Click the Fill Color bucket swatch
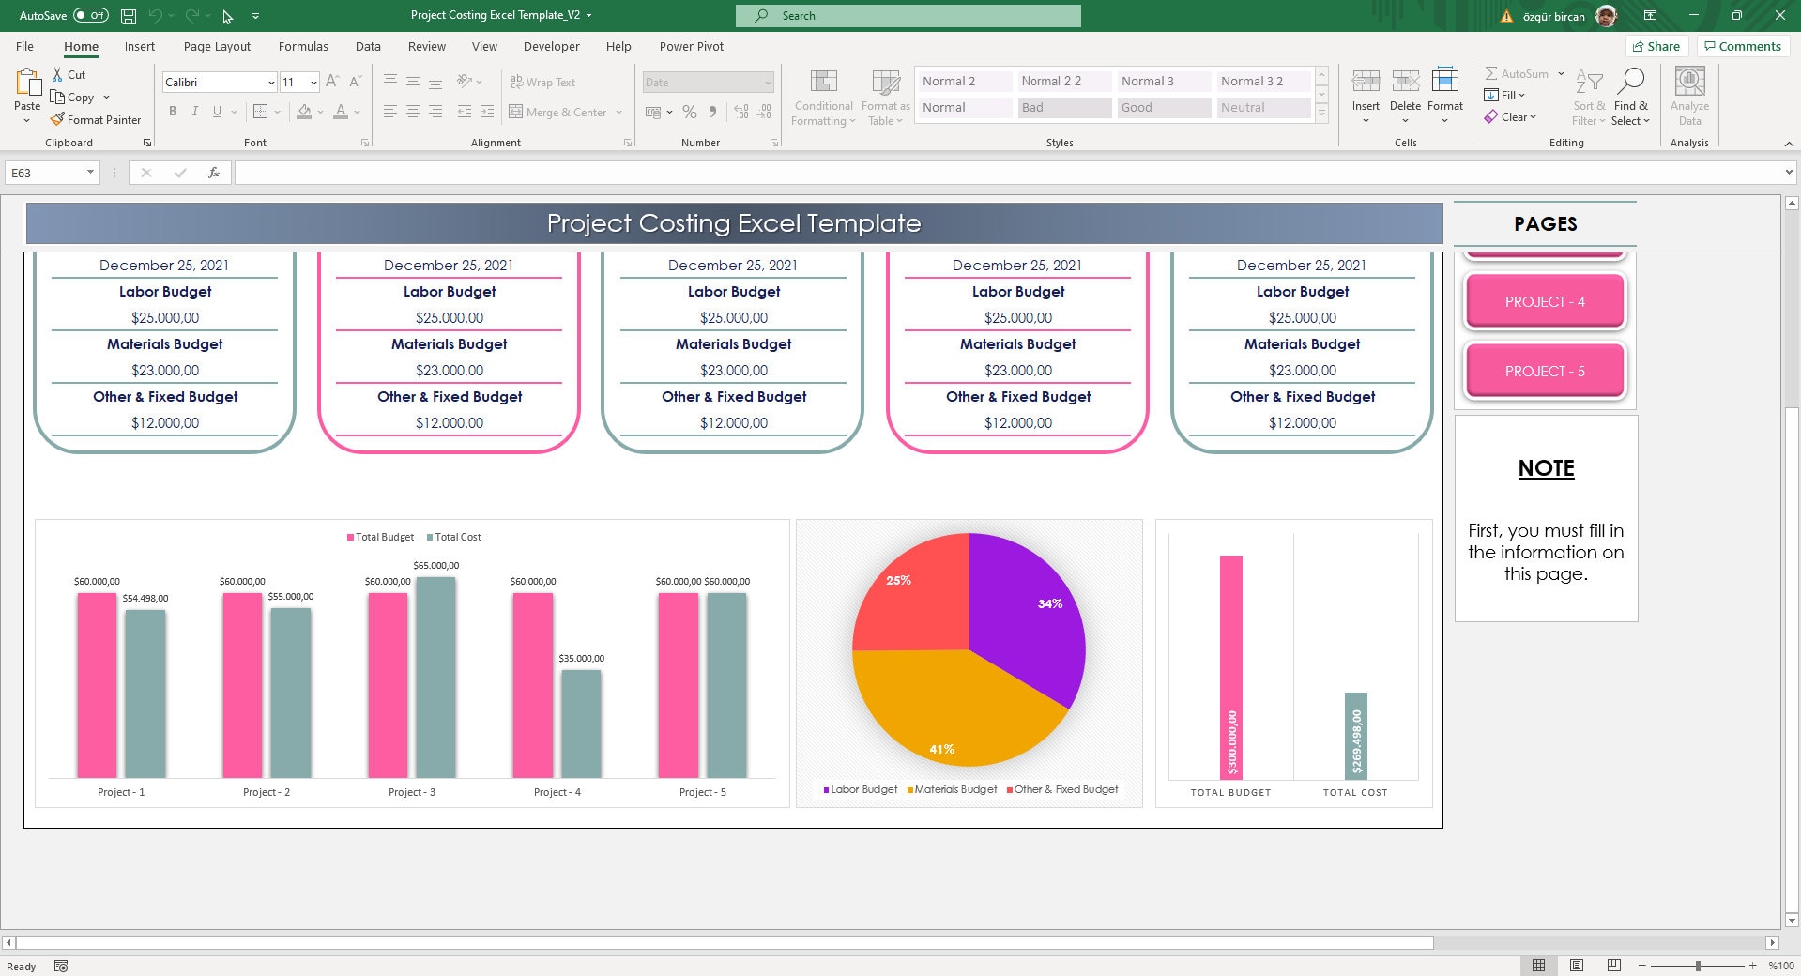1801x976 pixels. coord(303,112)
